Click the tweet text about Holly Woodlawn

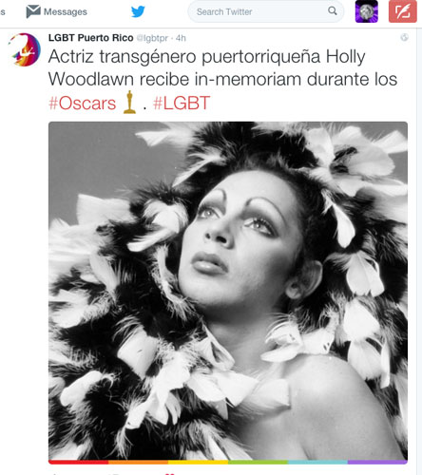[x=222, y=79]
